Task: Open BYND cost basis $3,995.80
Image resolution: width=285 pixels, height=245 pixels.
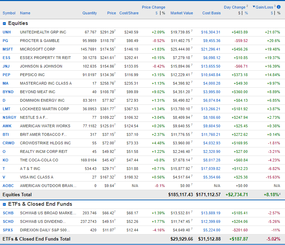Action: [211, 92]
